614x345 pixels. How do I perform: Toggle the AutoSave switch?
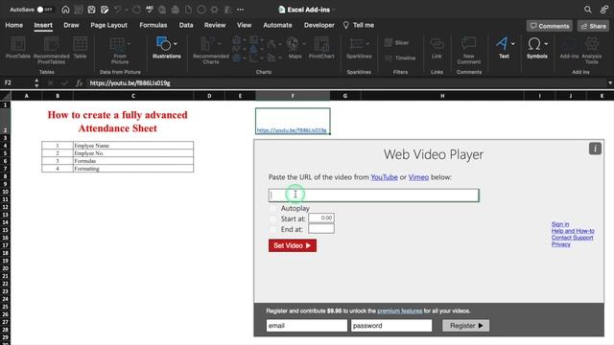tap(44, 10)
